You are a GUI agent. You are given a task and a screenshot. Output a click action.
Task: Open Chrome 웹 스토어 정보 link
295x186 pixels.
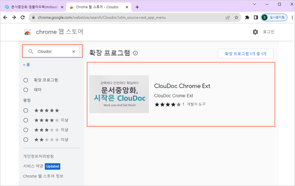(x=43, y=176)
